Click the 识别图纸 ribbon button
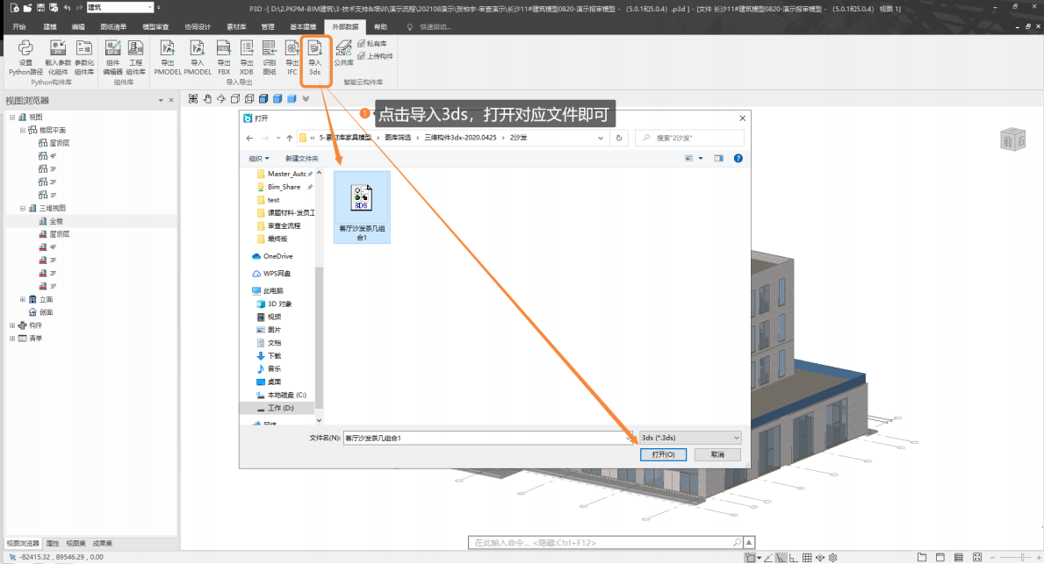Viewport: 1044px width, 564px height. pyautogui.click(x=269, y=57)
